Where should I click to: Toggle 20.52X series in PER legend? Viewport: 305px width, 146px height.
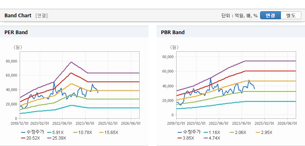pos(31,138)
